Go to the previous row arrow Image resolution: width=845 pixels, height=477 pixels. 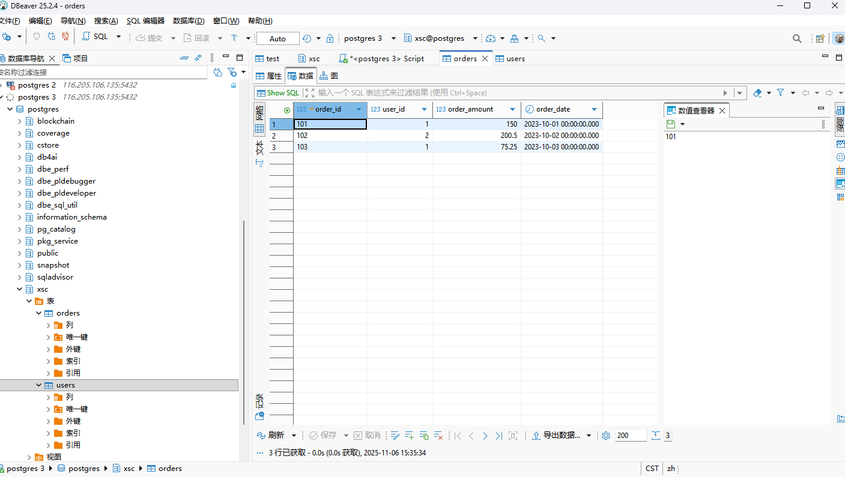[471, 436]
